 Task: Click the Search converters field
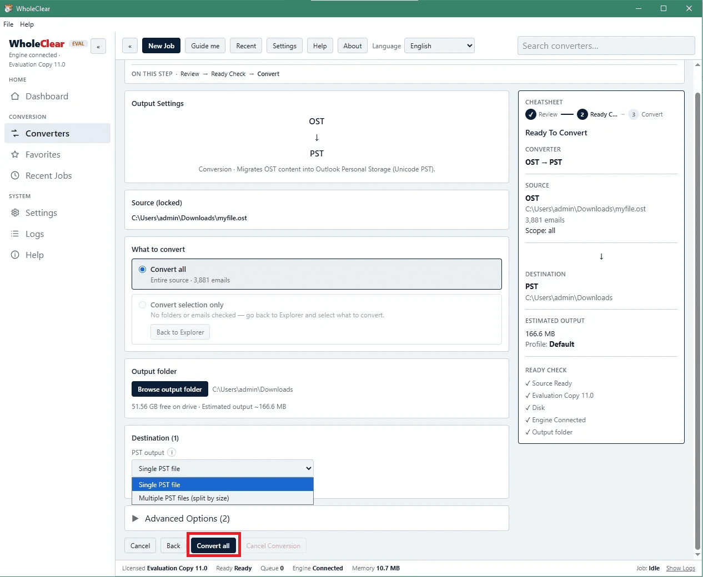click(606, 46)
